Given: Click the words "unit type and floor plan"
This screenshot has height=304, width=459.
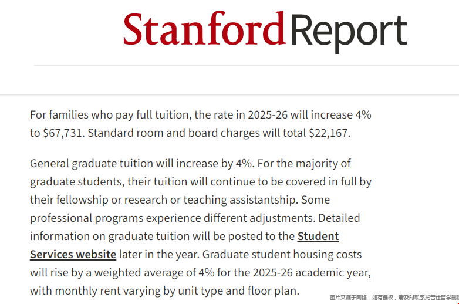Looking at the screenshot, I should click(238, 291).
